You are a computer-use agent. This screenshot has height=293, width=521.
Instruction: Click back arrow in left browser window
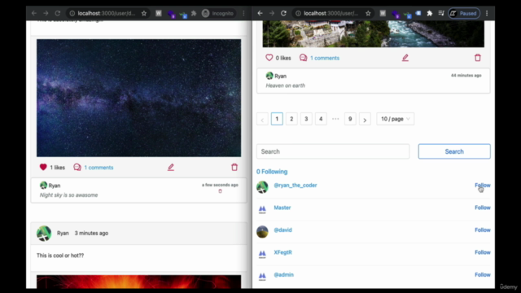coord(34,13)
